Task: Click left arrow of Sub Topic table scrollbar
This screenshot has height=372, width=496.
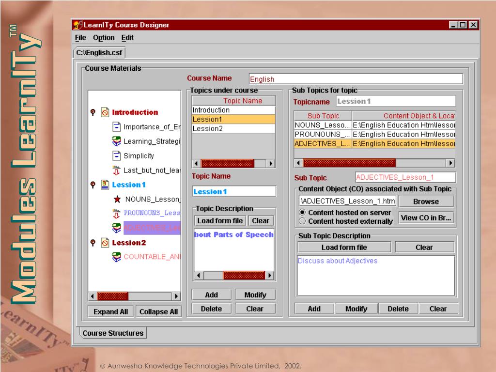Action: [298, 163]
